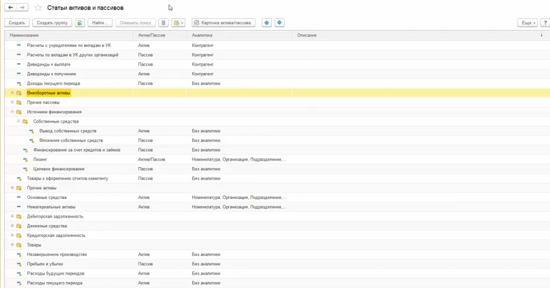Move item up with blue arrow
Image resolution: width=550 pixels, height=288 pixels.
pyautogui.click(x=267, y=23)
